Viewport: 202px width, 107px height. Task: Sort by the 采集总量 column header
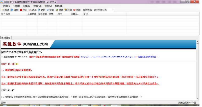32,14
